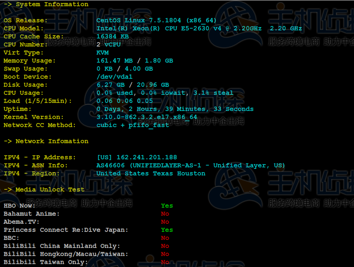Select the 'No' result for BiliBili Hongkong/Macau/Taiwan
The image size is (354, 267).
[x=165, y=254]
